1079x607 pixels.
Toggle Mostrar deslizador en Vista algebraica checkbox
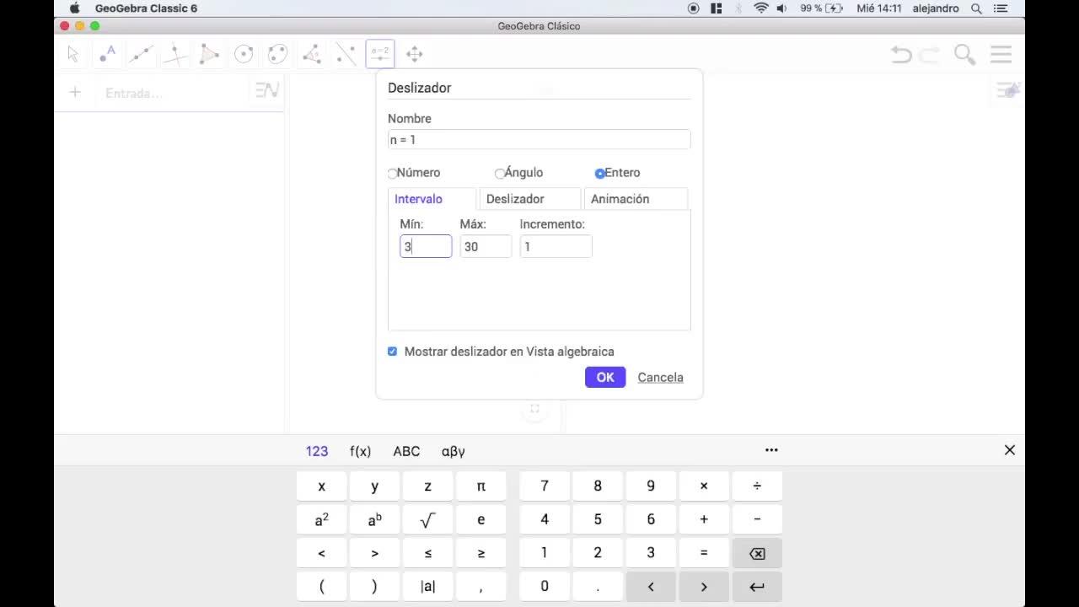[392, 352]
